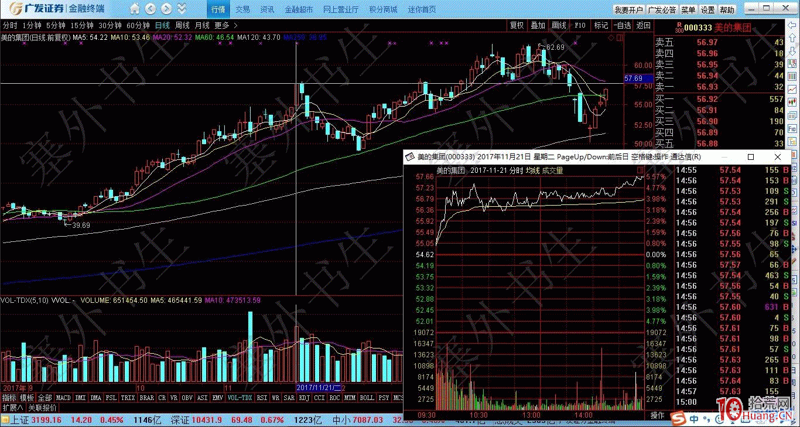This screenshot has height=427, width=800.
Task: Select the VOL-TDX indicator tab
Action: pyautogui.click(x=240, y=398)
